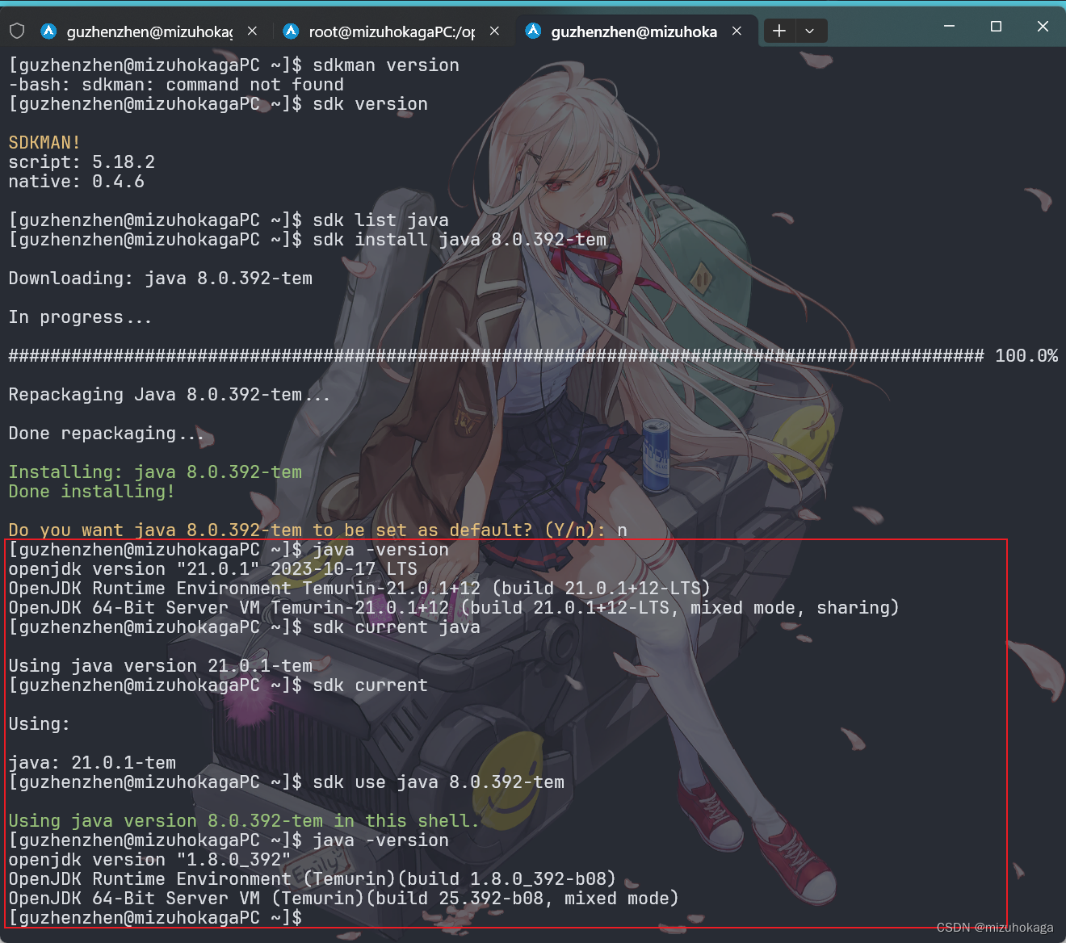Image resolution: width=1066 pixels, height=943 pixels.
Task: Click 'openjdk version "1.8.0_392"' line
Action: pyautogui.click(x=149, y=860)
